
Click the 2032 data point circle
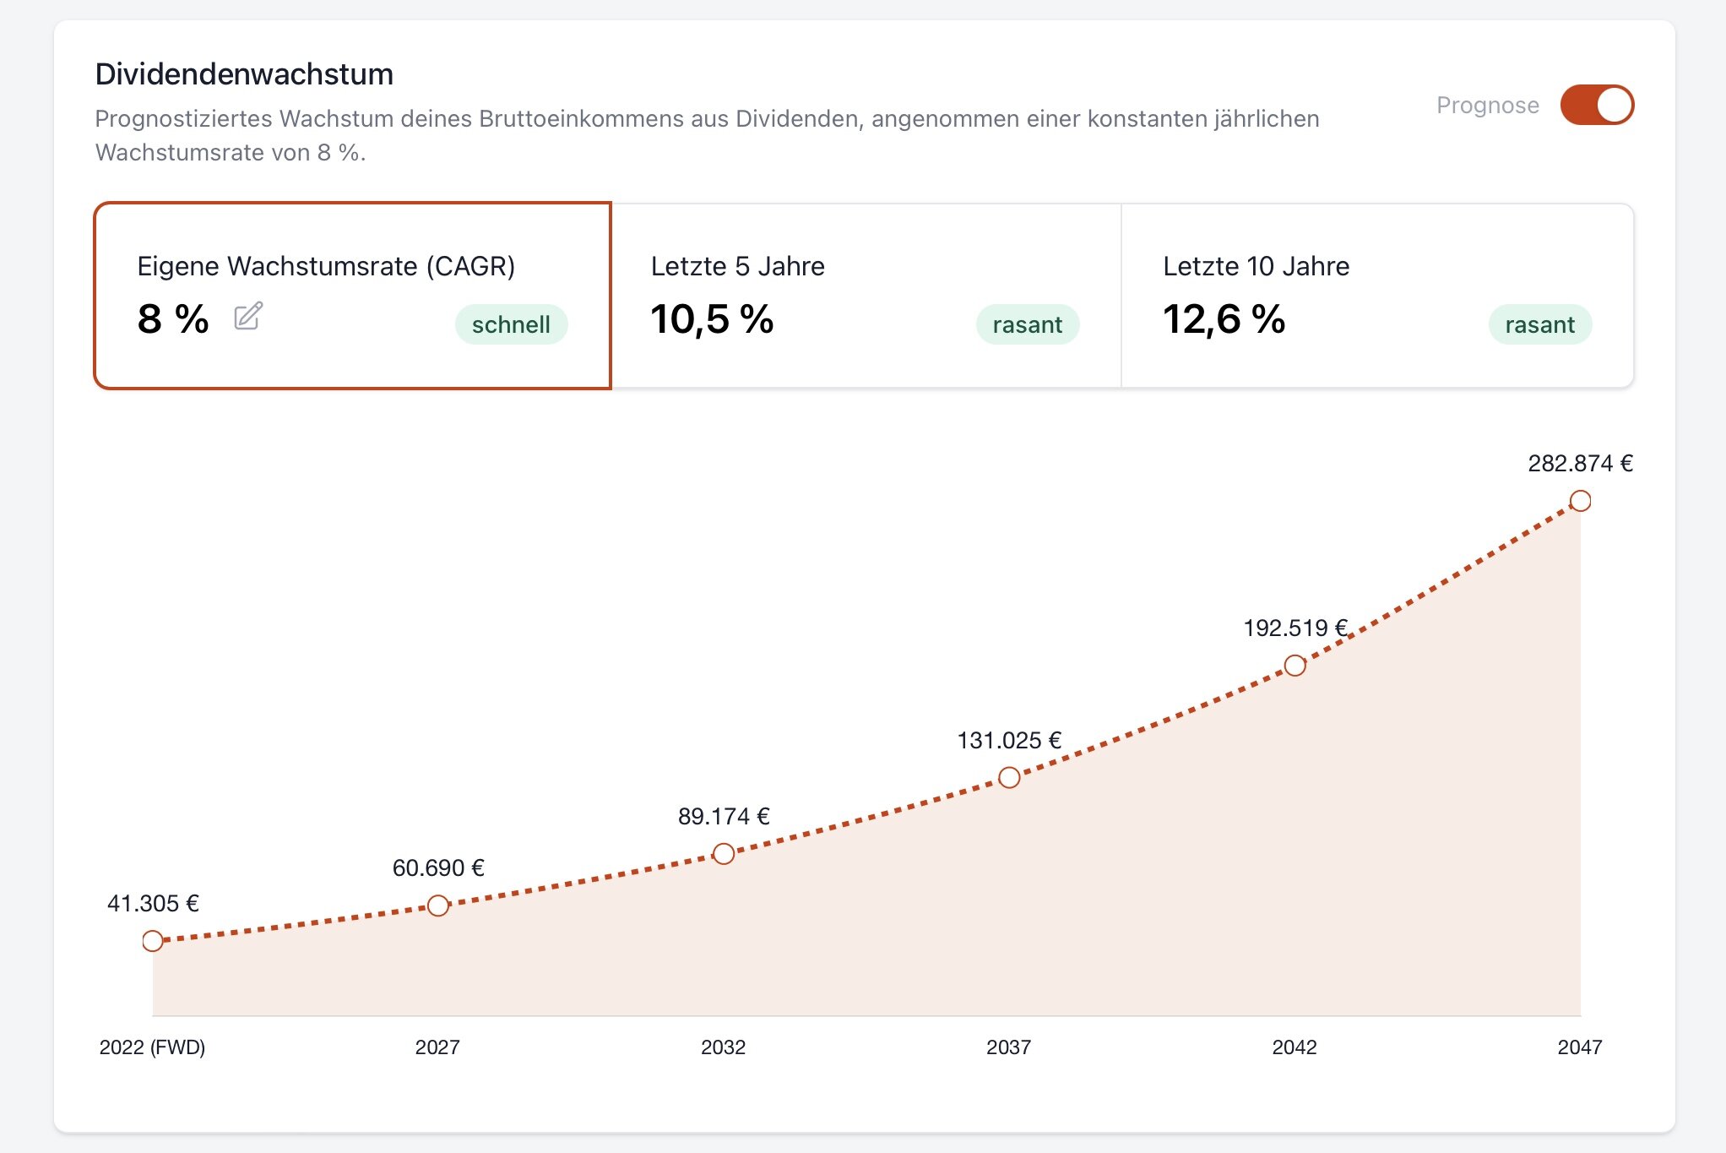tap(724, 854)
